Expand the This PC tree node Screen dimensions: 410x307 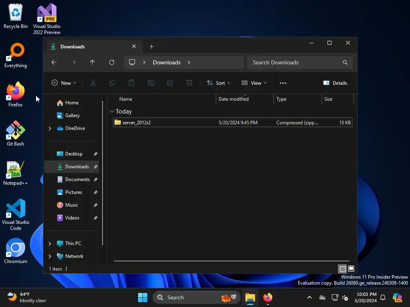click(50, 243)
